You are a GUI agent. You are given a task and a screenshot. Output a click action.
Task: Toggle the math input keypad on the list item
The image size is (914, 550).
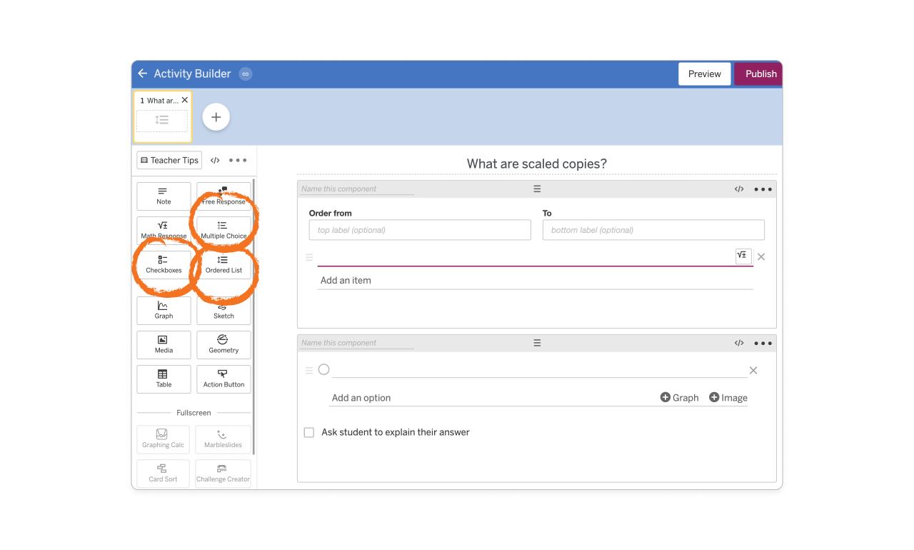(x=743, y=256)
